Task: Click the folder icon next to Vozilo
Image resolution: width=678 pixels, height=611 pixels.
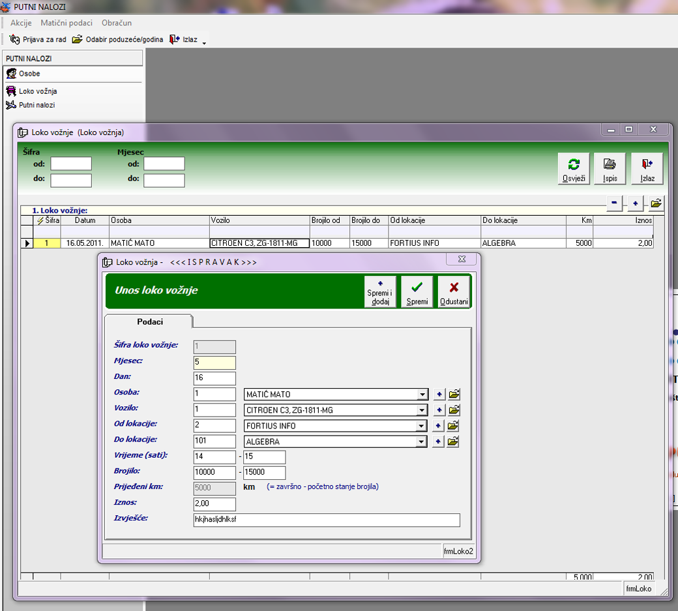Action: (x=454, y=410)
